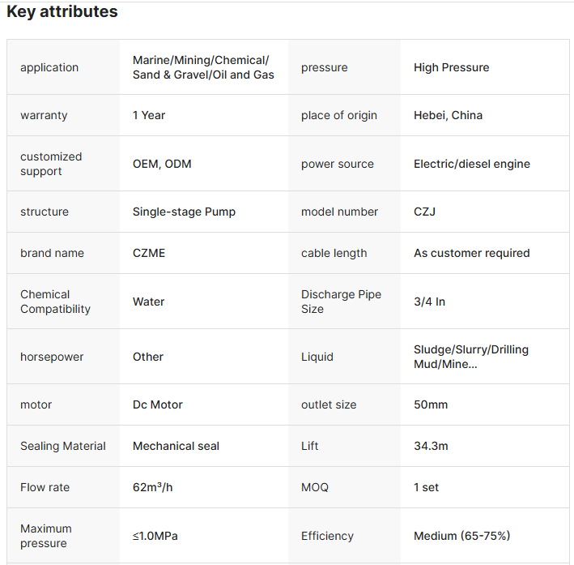This screenshot has height=565, width=574.
Task: Click the Mechanical seal value
Action: (x=176, y=446)
